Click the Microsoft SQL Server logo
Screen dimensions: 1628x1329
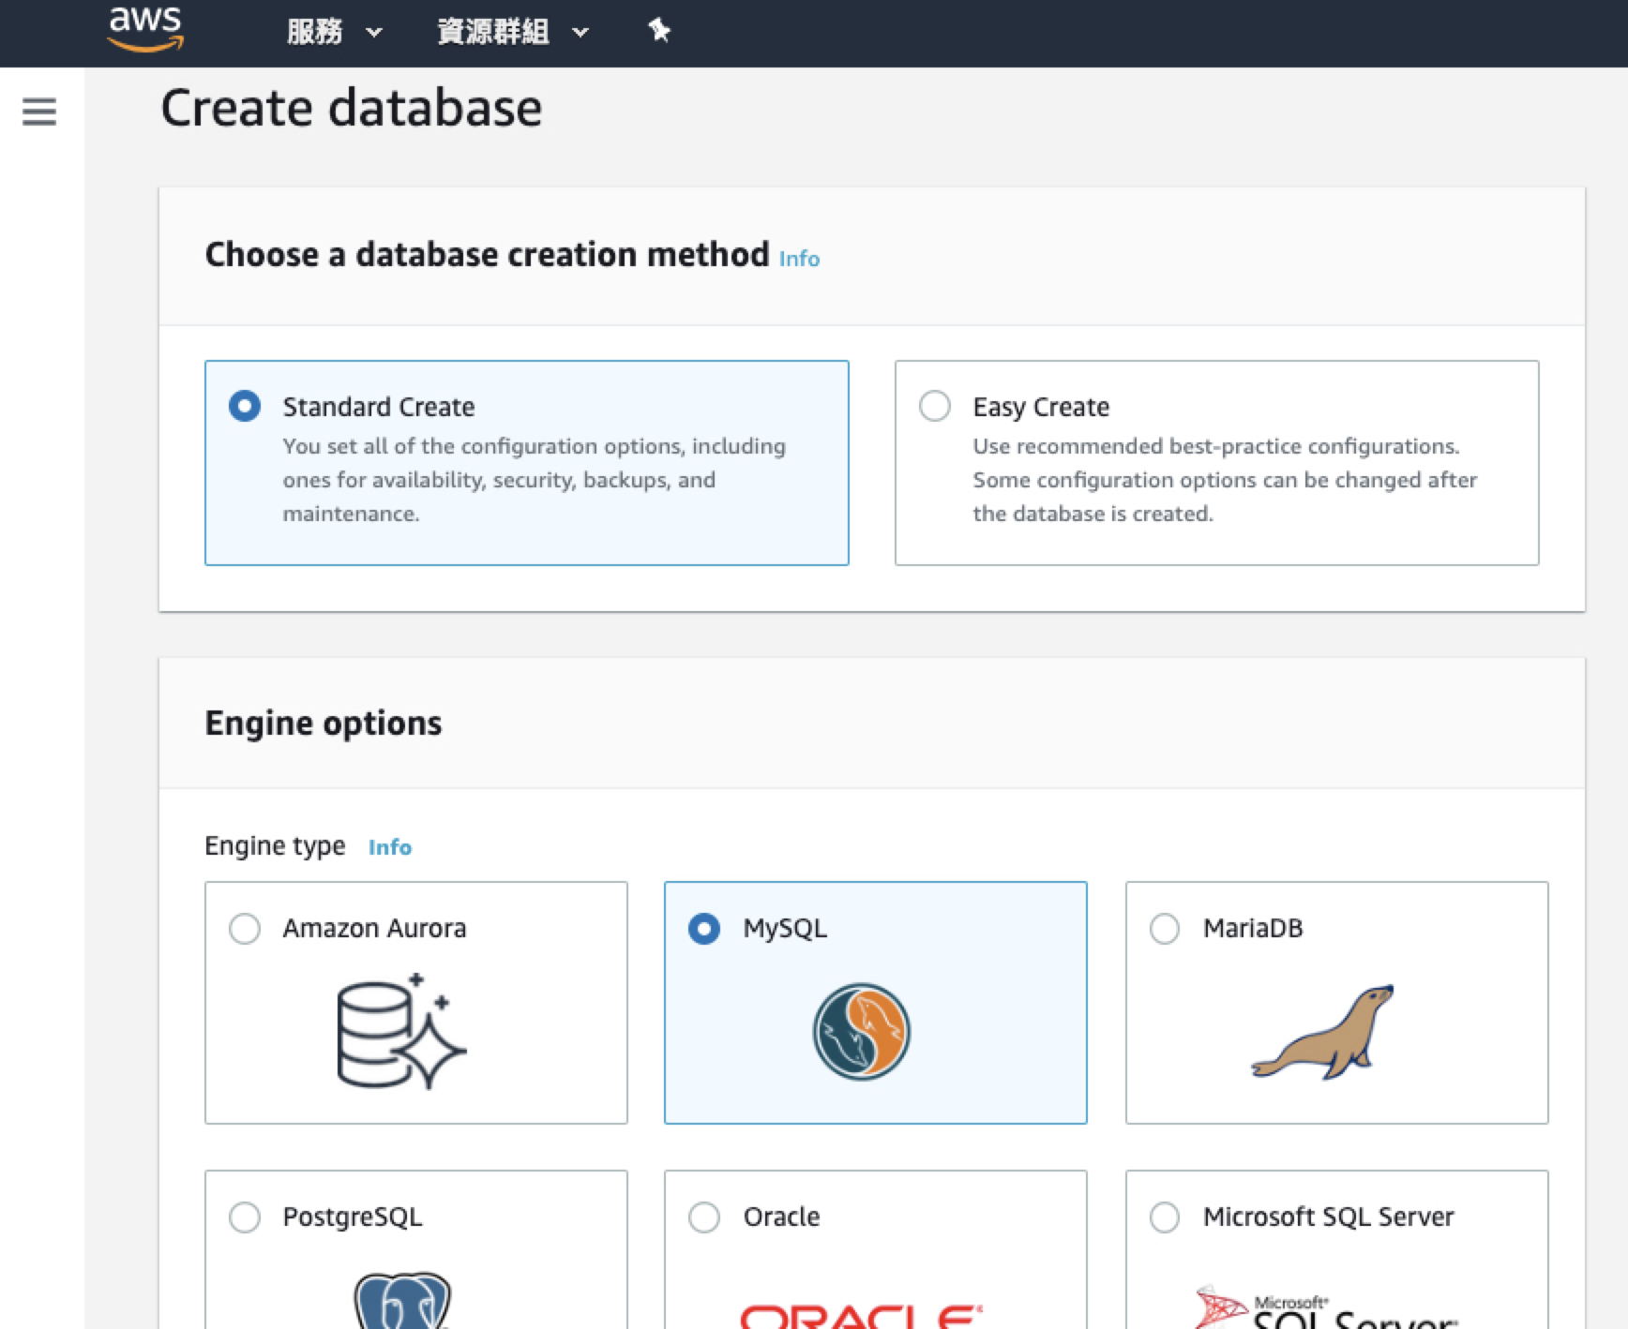1326,1307
